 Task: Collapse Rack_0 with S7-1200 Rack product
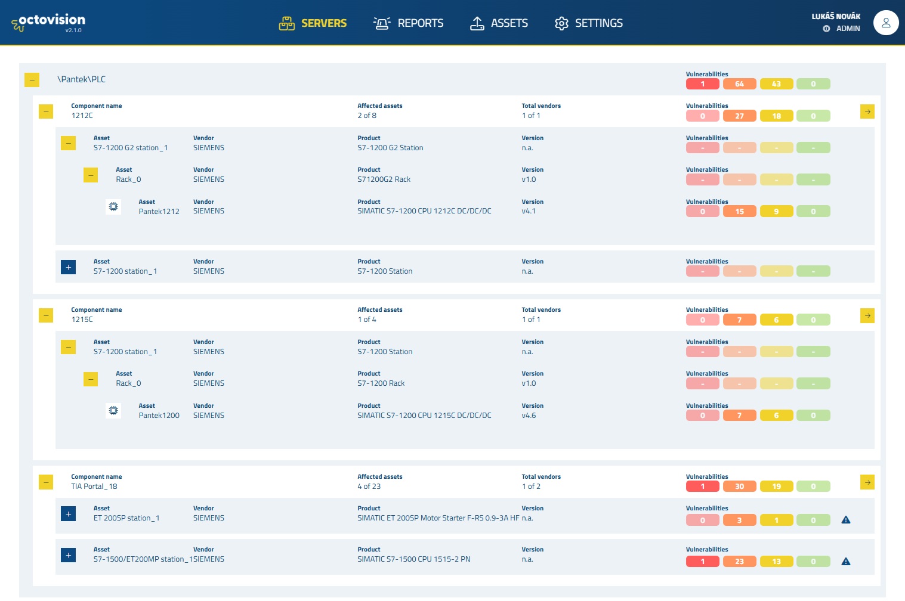(x=91, y=379)
